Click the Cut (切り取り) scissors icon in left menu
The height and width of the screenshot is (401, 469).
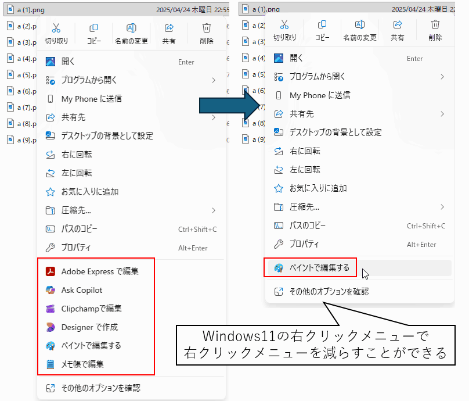pyautogui.click(x=56, y=28)
